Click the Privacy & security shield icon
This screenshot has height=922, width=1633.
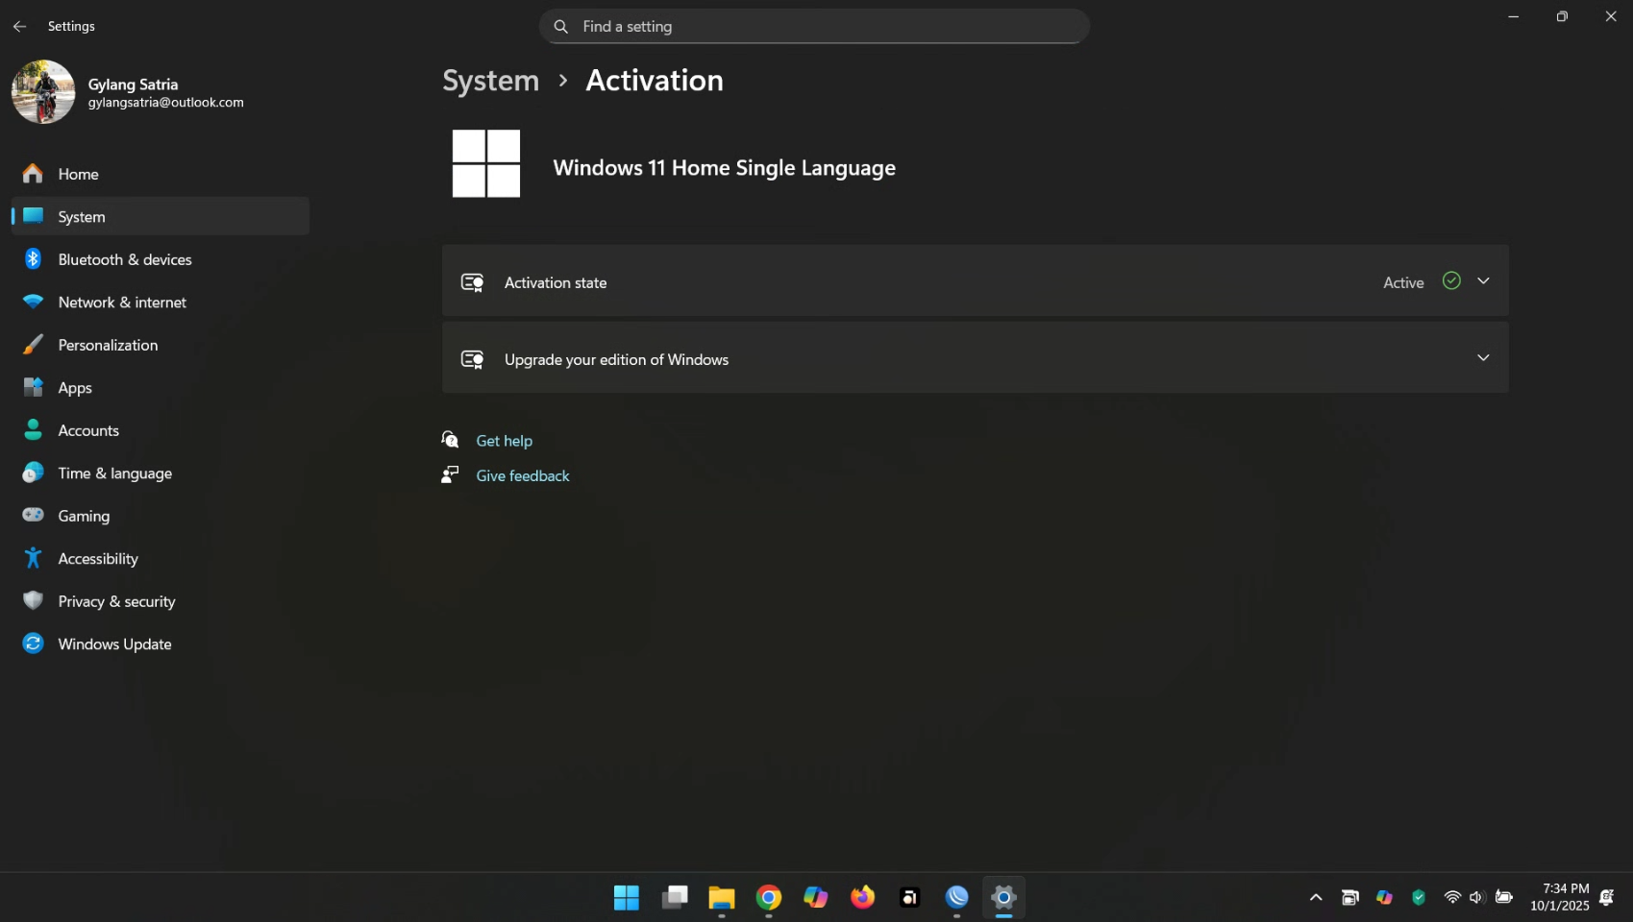33,601
